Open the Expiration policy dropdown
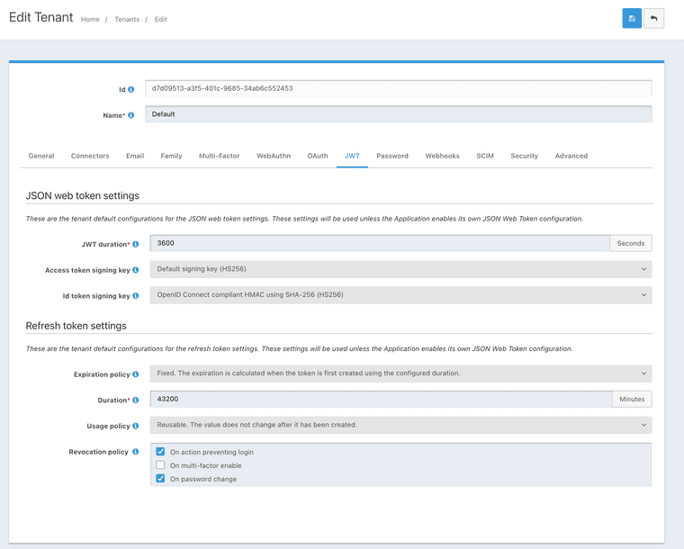 [x=400, y=373]
